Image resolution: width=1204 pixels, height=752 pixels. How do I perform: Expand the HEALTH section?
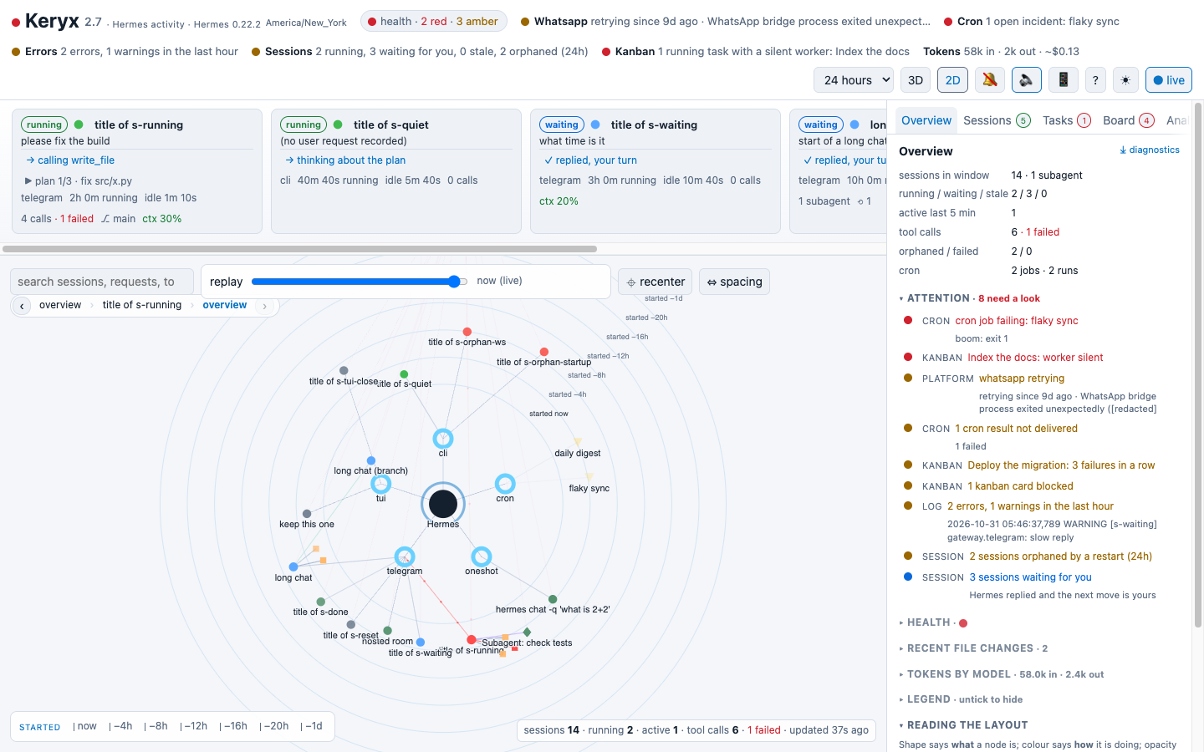point(933,622)
